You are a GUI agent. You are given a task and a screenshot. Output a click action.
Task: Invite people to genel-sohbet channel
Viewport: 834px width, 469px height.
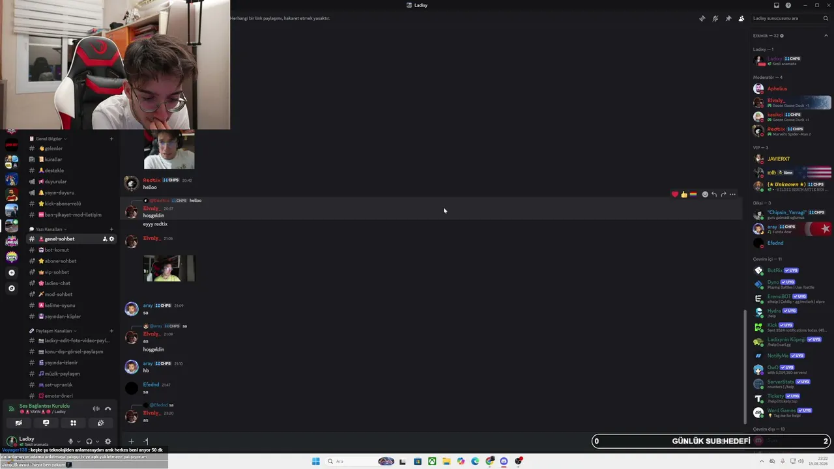point(104,239)
